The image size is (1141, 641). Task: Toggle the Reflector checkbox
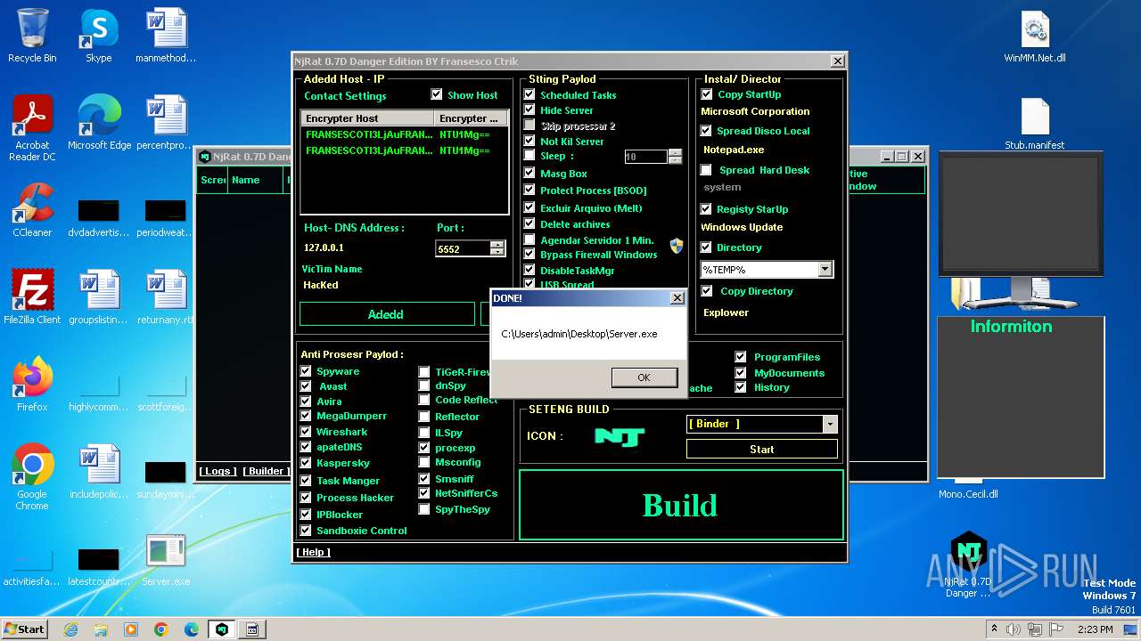[424, 417]
